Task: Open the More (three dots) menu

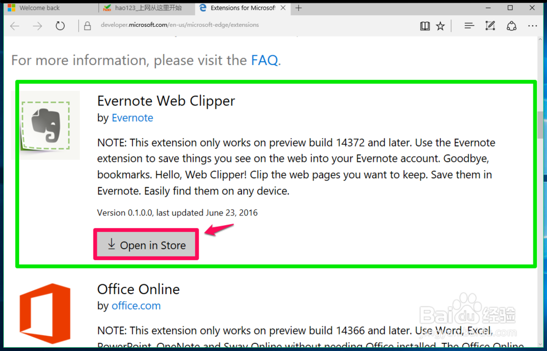Action: [x=532, y=26]
